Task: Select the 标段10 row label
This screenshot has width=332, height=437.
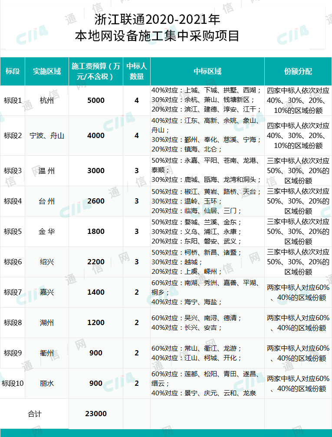Action: [x=13, y=383]
